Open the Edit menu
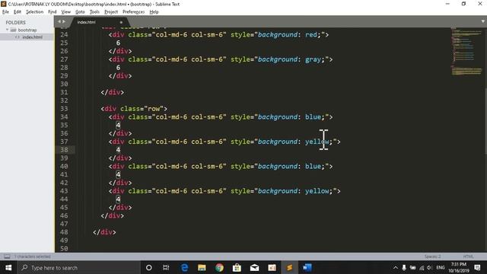Screen dimensions: 487x274 [x=18, y=12]
